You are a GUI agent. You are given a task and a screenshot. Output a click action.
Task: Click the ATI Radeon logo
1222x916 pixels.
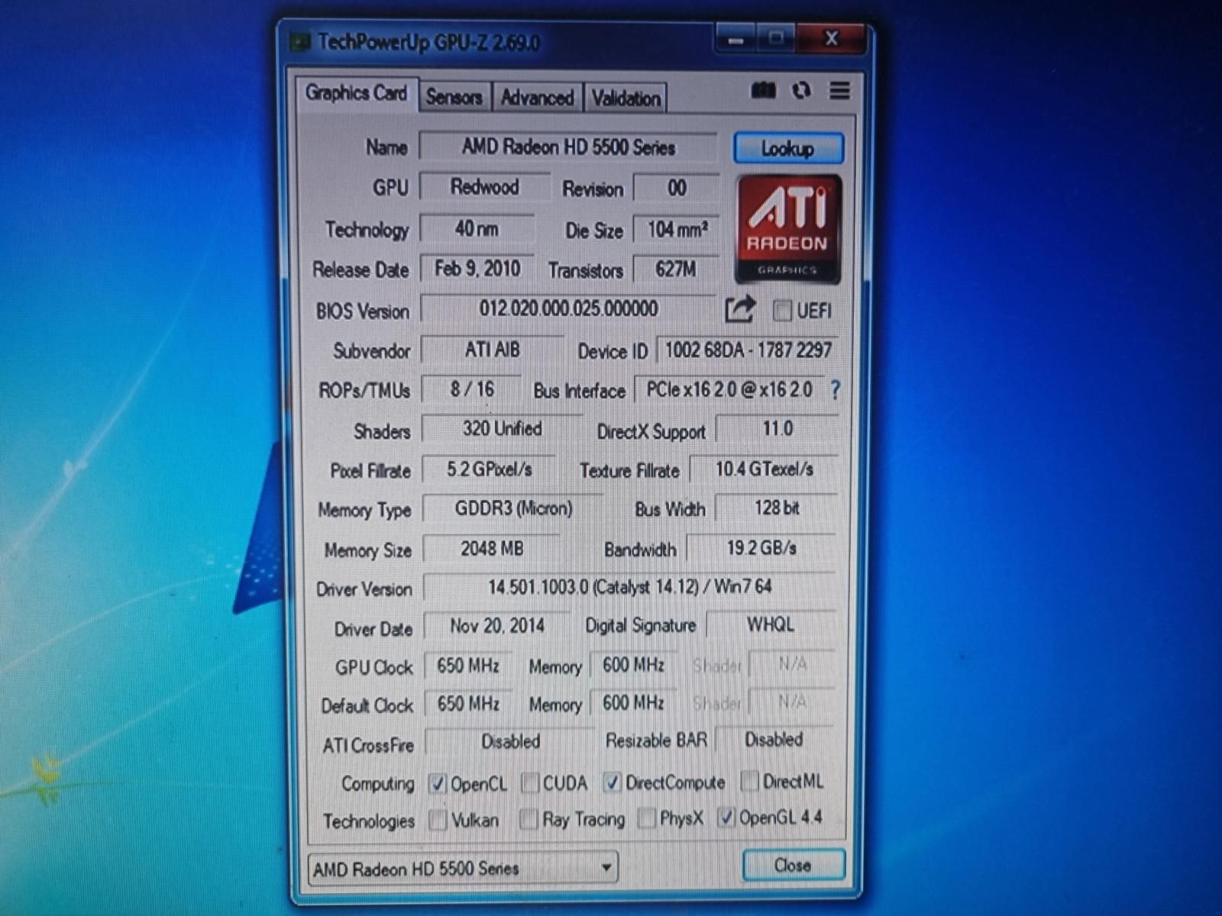click(787, 229)
